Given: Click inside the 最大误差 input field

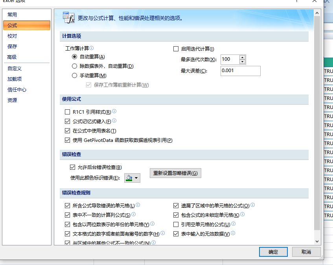Looking at the screenshot, I should coord(240,71).
